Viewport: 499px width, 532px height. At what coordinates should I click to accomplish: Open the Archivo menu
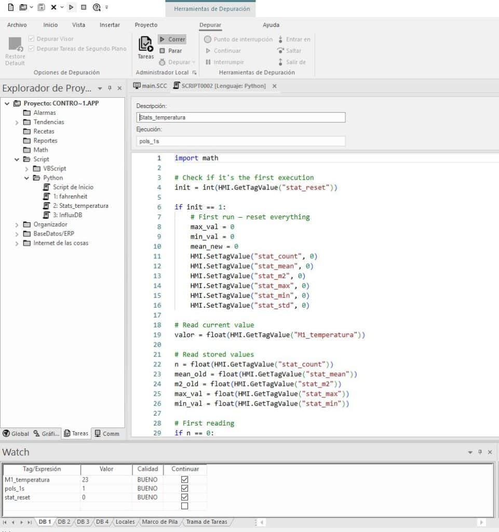17,25
